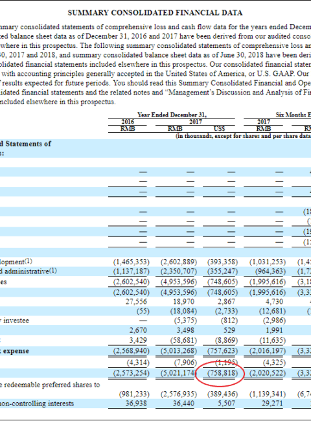Screen dimensions: 311x421
Task: Click the value 3,498 in 2017 RMB column
Action: pos(185,330)
